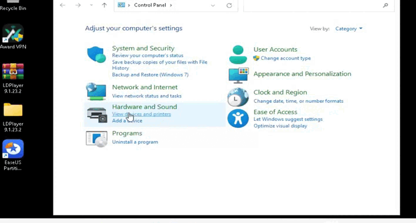Click Review your computer's status
The height and width of the screenshot is (223, 416).
pyautogui.click(x=147, y=55)
